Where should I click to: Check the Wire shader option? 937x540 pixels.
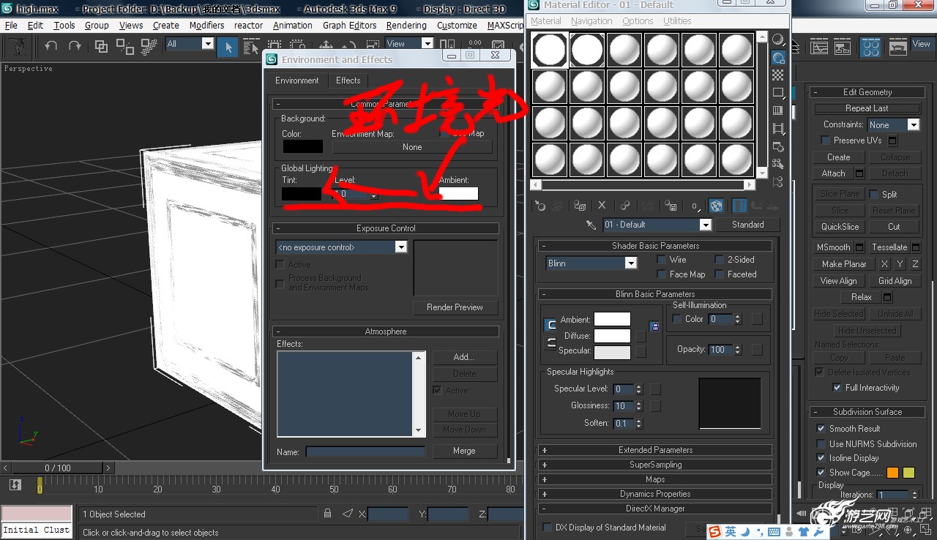[662, 260]
